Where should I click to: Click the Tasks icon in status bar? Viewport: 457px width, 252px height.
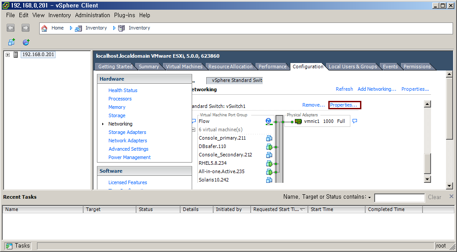9,246
